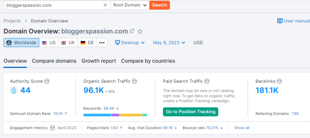Open the 181.1K backlinks value
This screenshot has height=138, width=310.
(267, 90)
